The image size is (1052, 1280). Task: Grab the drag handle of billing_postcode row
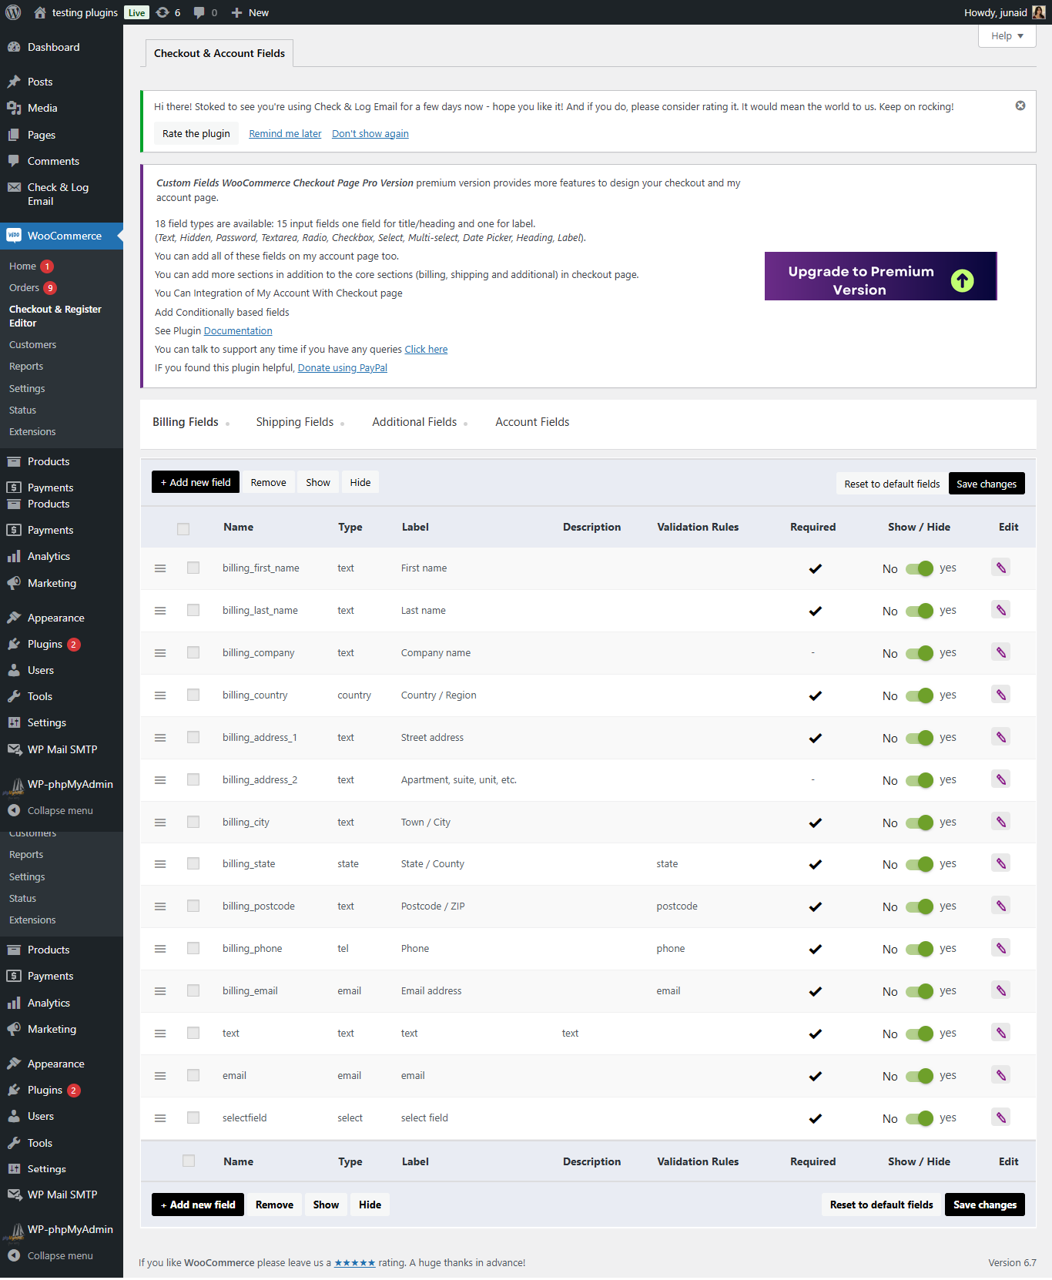click(160, 906)
